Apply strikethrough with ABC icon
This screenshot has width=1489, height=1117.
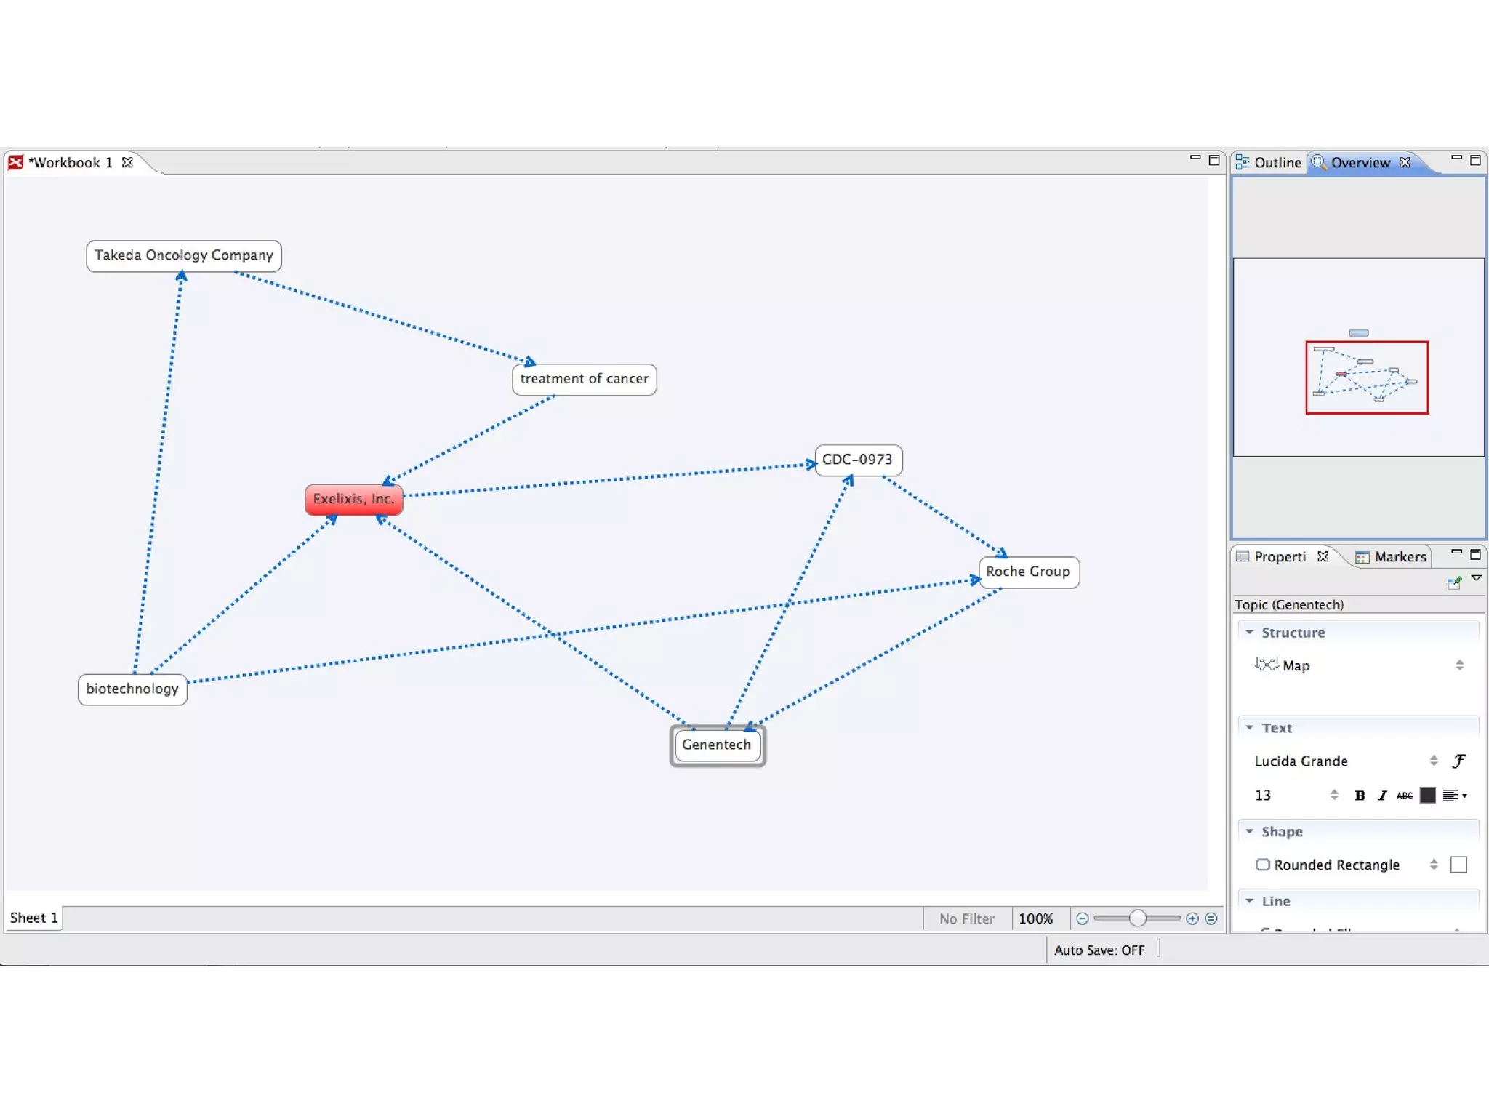[1405, 796]
